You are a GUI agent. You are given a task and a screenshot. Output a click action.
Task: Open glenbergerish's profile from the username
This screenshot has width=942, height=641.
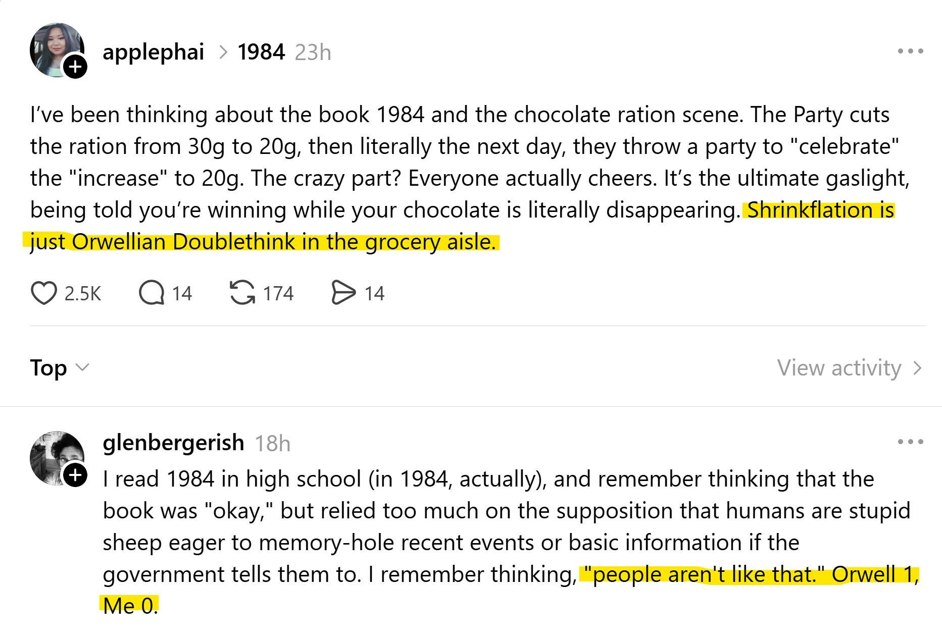173,443
